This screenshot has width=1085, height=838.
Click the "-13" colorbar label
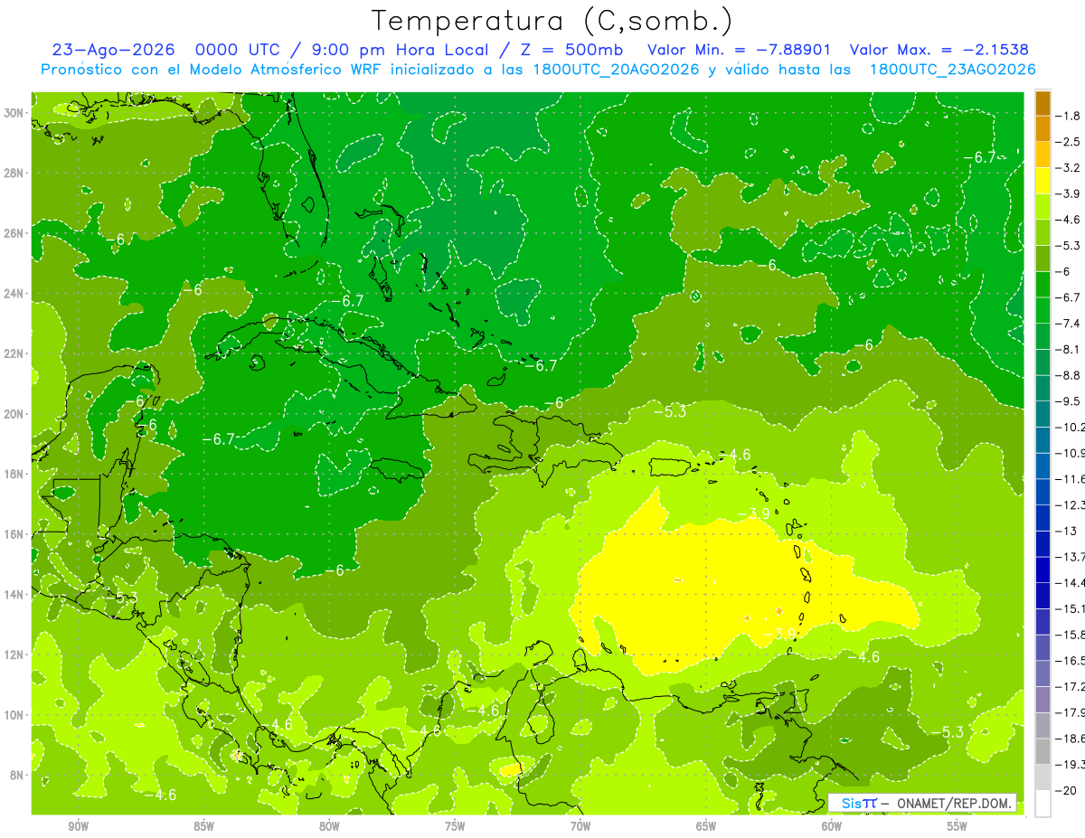pos(1067,530)
